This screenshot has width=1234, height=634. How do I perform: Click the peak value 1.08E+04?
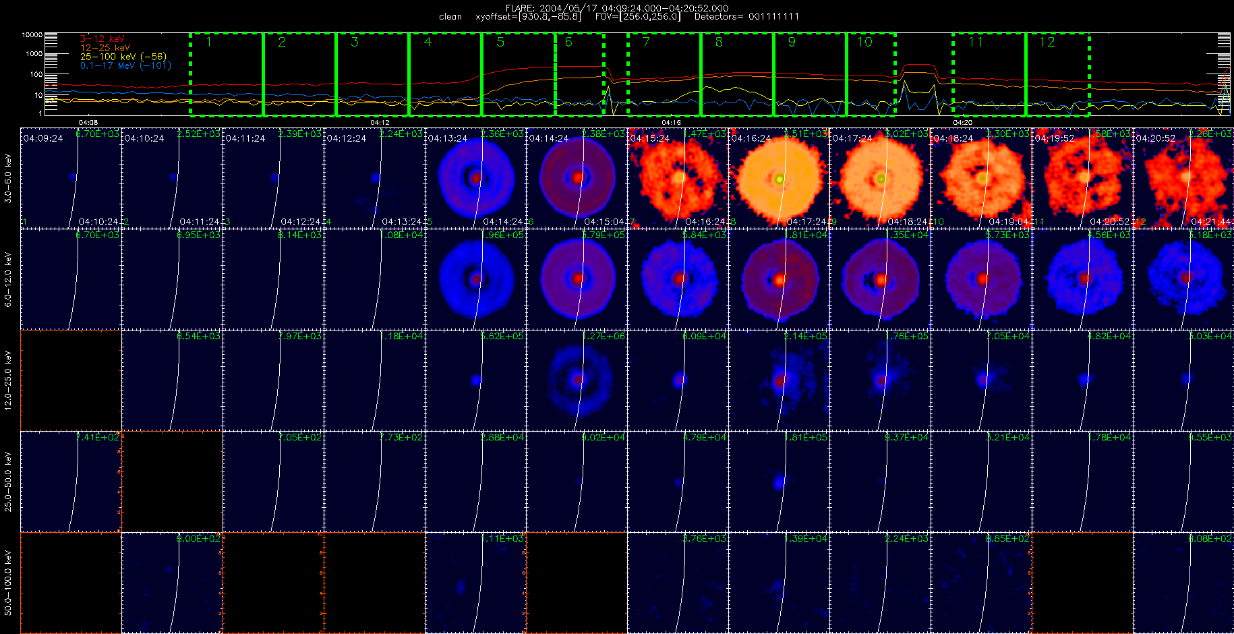[x=401, y=235]
